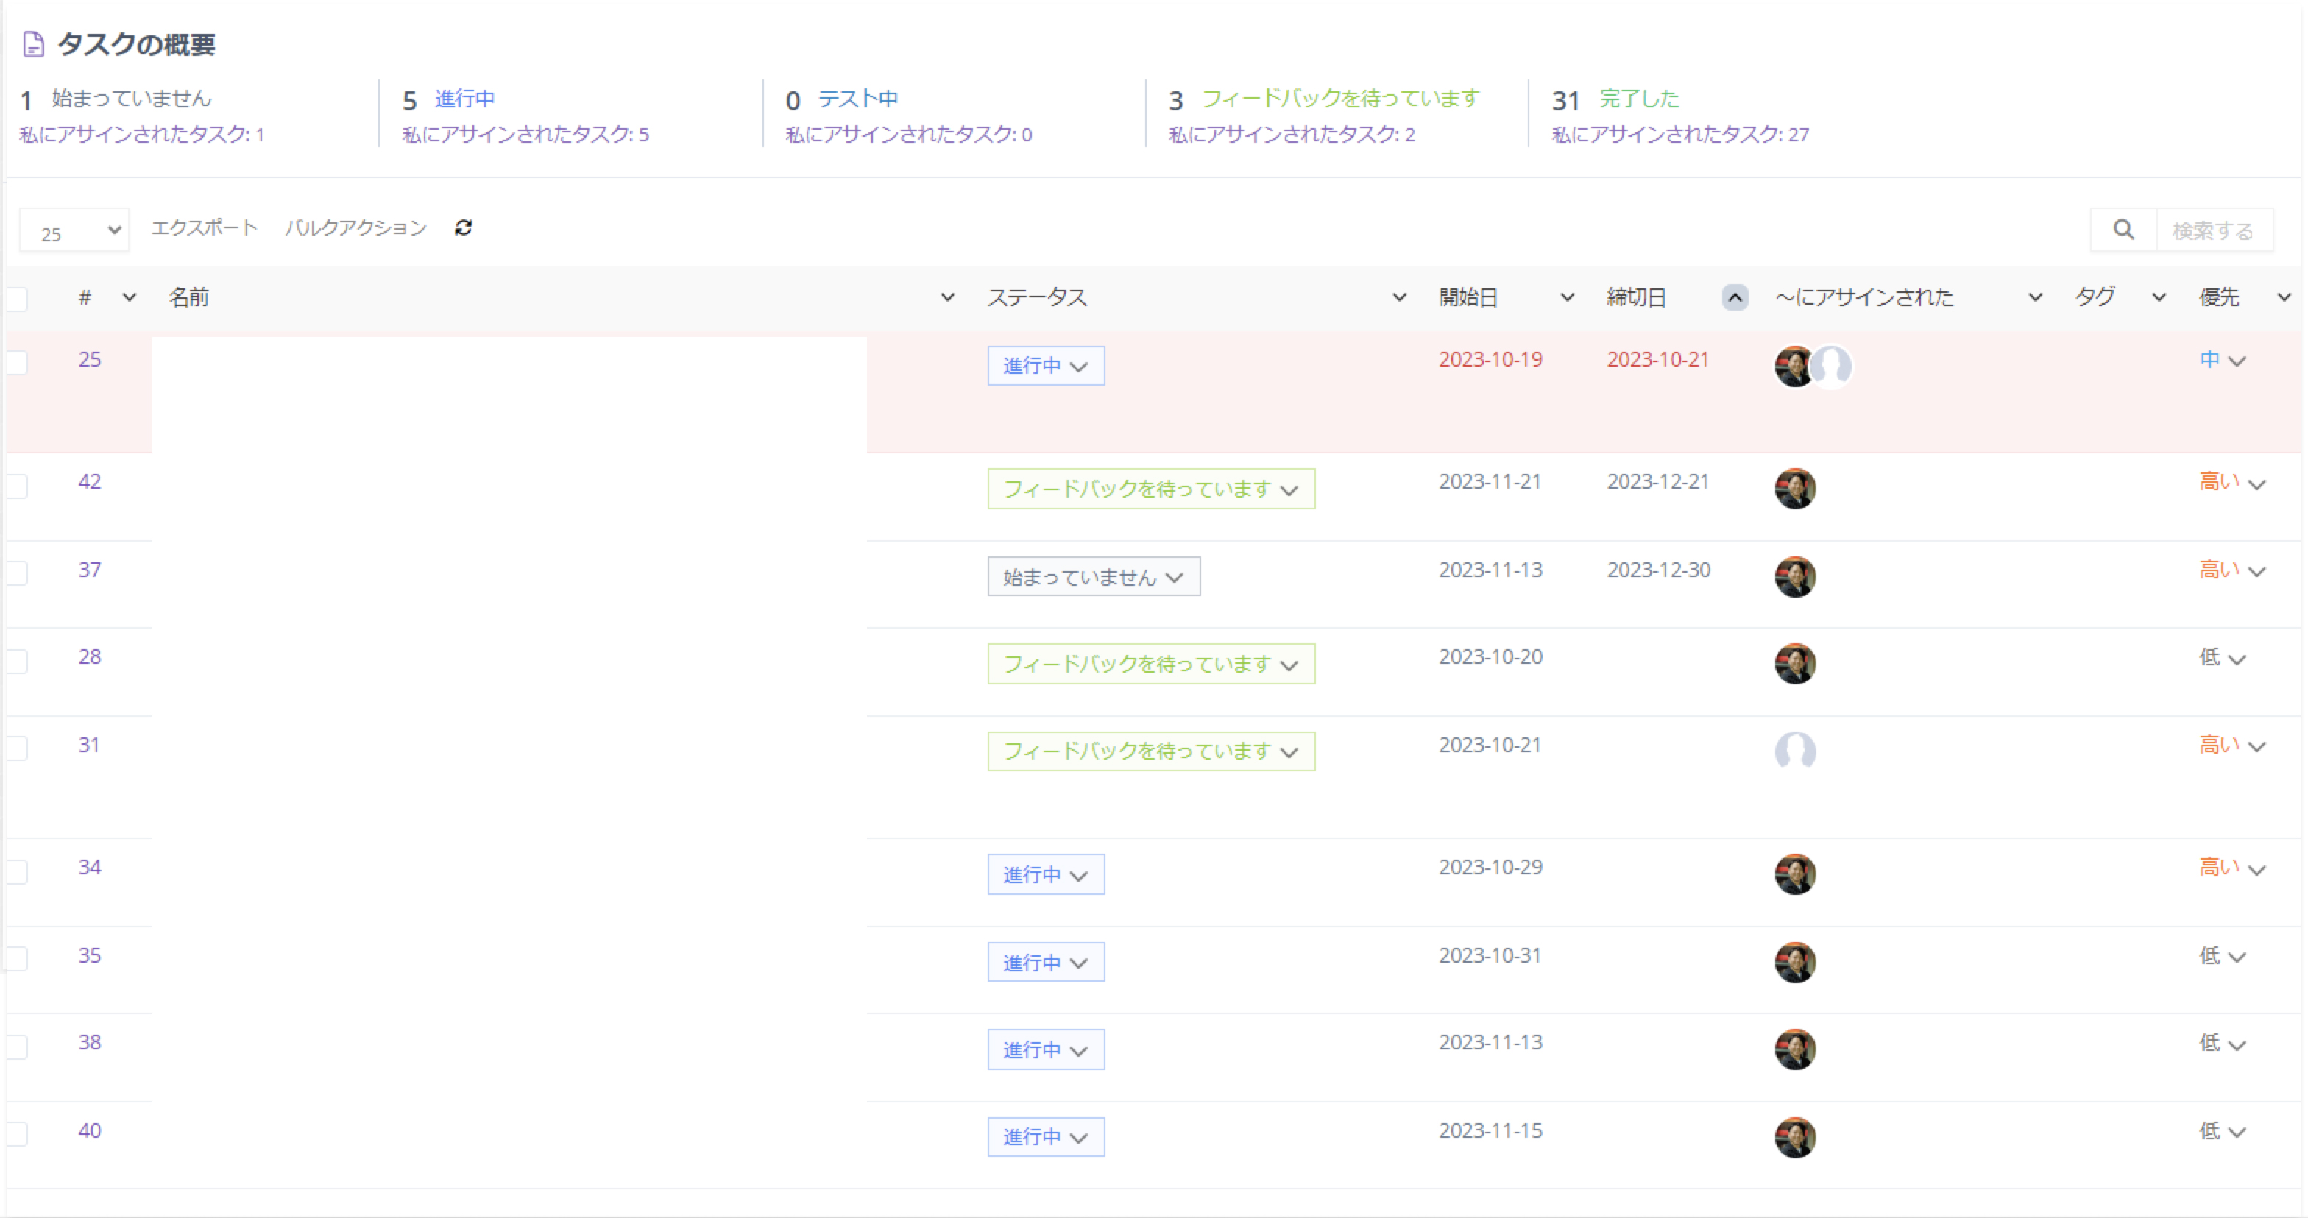Filter by 完了した summary link
The height and width of the screenshot is (1218, 2308).
click(x=1640, y=99)
